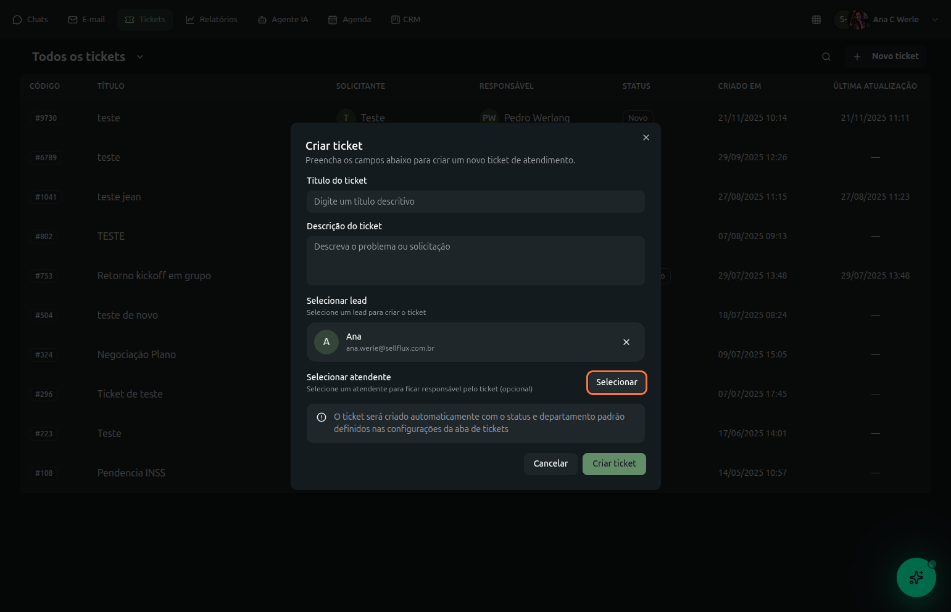Switch to the Relatórios tab

tap(212, 20)
